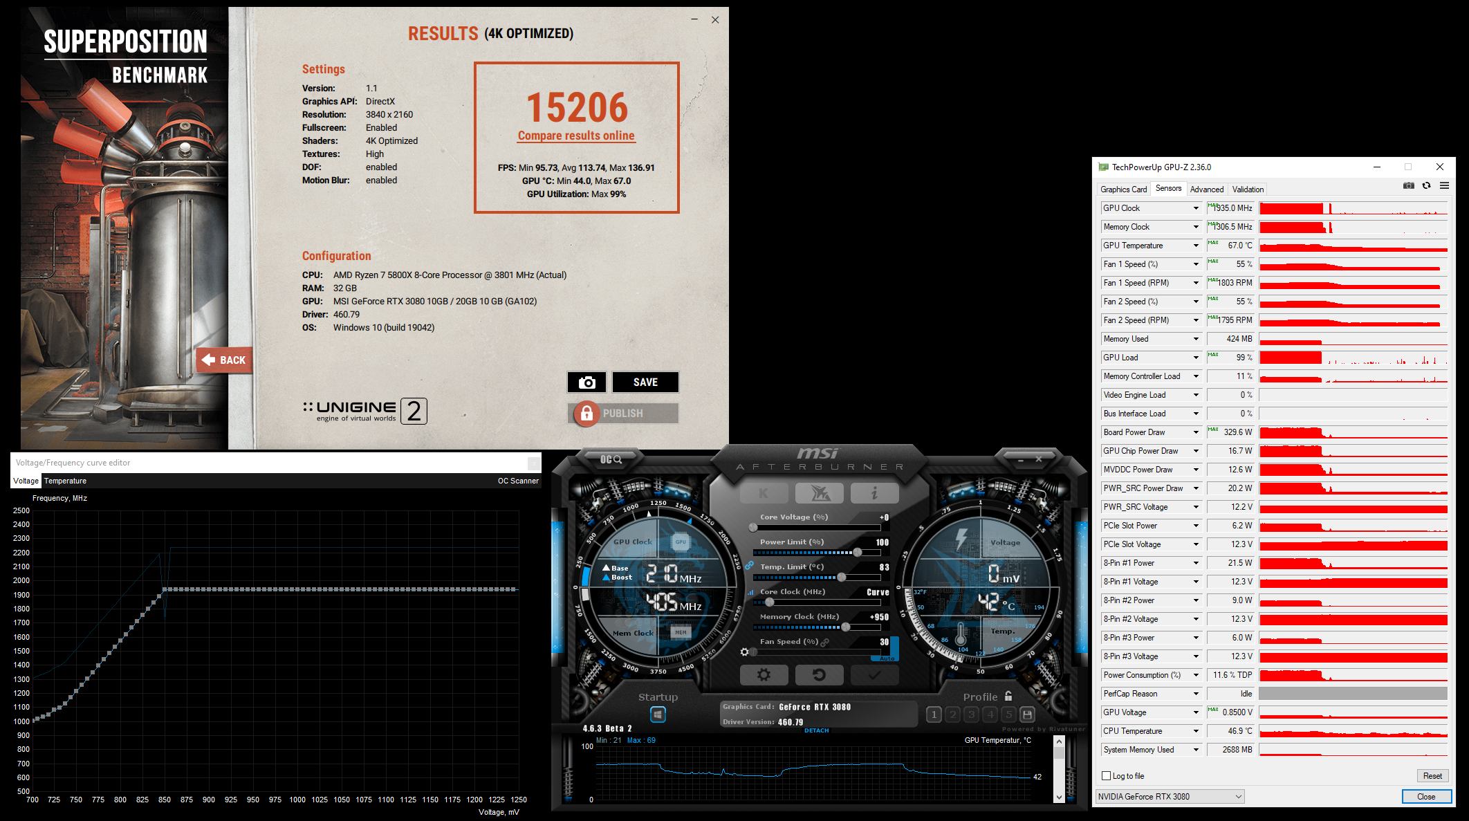Switch to the Advanced tab in GPU-Z
This screenshot has width=1469, height=821.
(1206, 189)
